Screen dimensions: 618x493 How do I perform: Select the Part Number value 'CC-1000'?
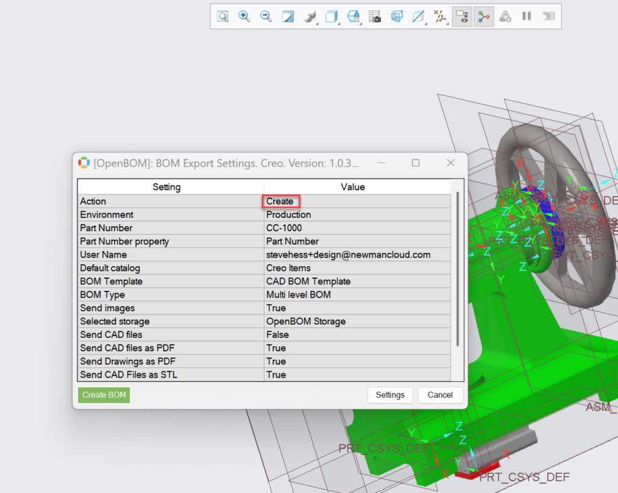pyautogui.click(x=284, y=228)
